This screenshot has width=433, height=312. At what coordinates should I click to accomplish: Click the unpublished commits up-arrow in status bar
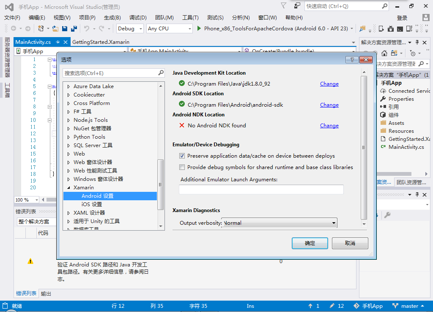[310, 306]
